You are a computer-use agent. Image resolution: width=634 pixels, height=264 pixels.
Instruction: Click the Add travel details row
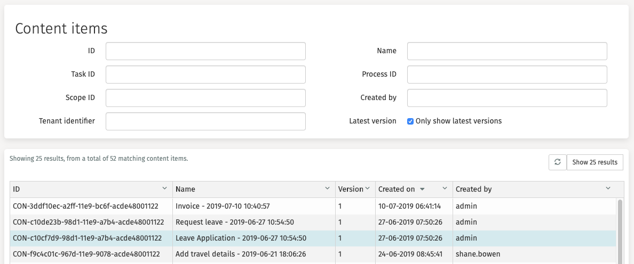click(x=241, y=254)
